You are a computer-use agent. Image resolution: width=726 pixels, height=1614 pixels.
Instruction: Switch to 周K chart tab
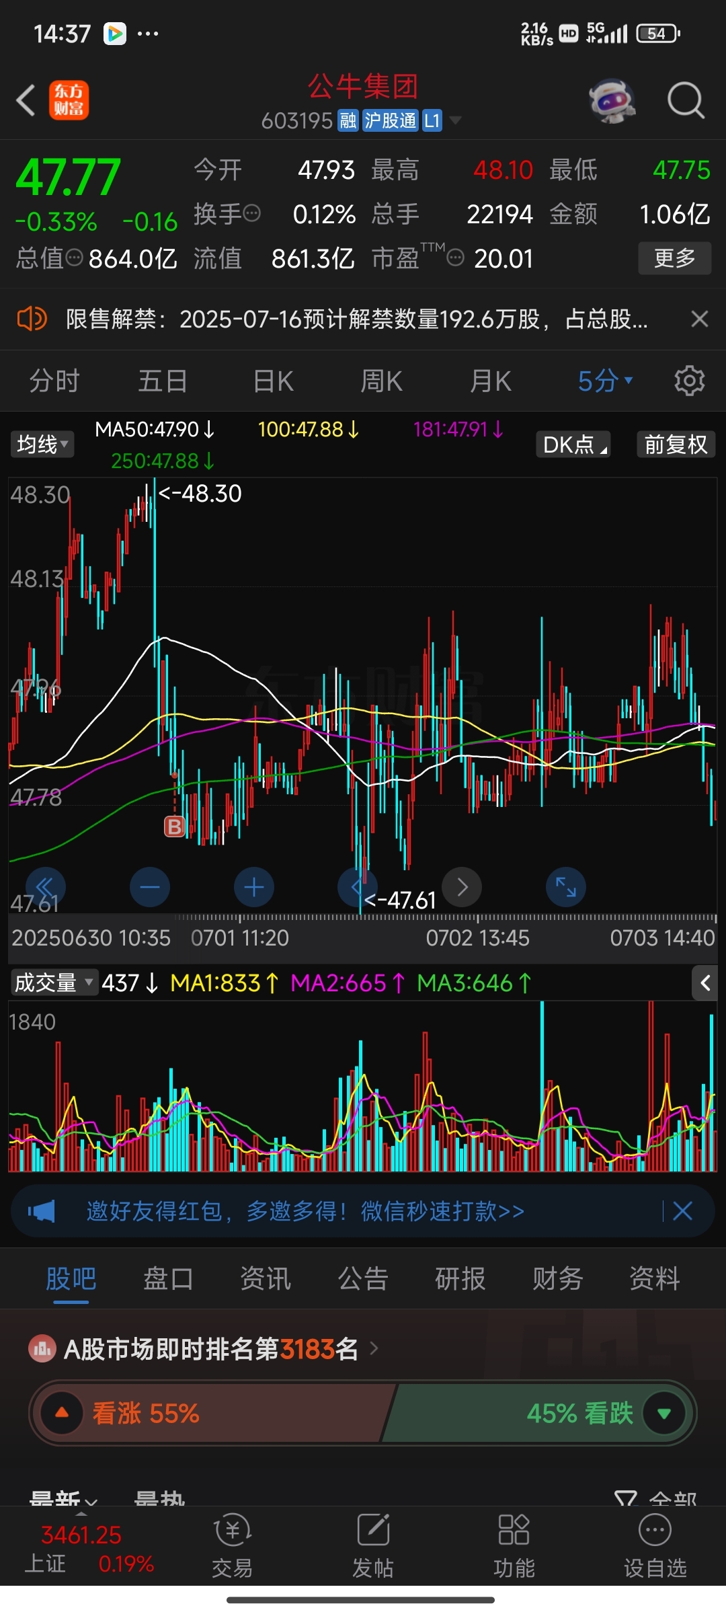coord(381,381)
